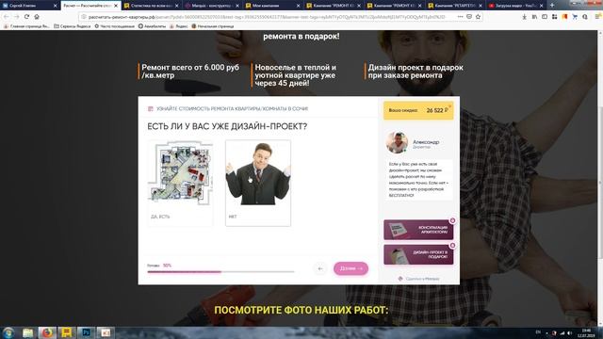This screenshot has width=603, height=339.
Task: Close the Мои кампании tab
Action: coord(299,6)
